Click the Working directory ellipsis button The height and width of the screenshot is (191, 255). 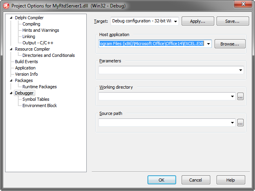point(240,96)
